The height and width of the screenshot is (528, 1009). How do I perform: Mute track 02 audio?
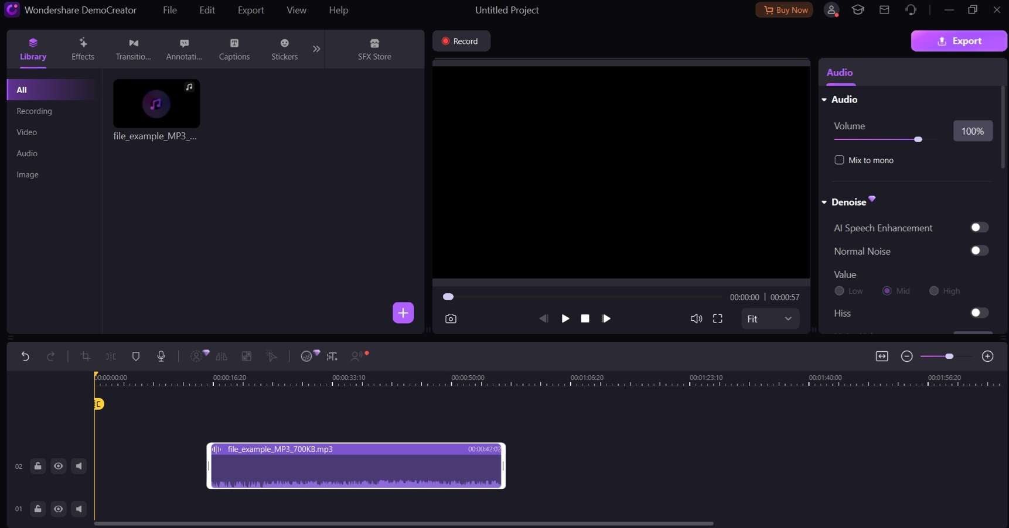(x=79, y=466)
